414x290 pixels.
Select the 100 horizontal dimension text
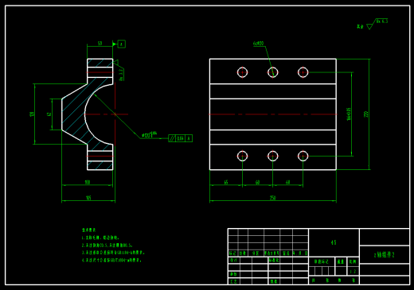click(88, 182)
